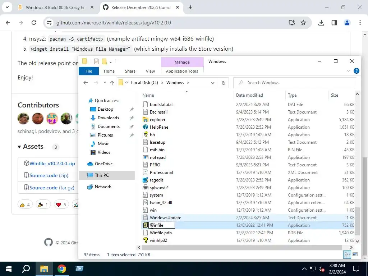This screenshot has height=276, width=368.
Task: Select the Winfile.pdb file row
Action: 248,233
